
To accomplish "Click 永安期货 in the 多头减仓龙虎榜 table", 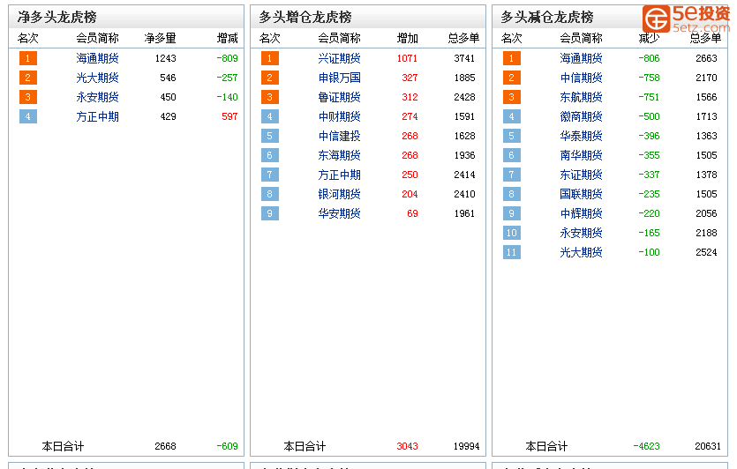I will point(581,233).
